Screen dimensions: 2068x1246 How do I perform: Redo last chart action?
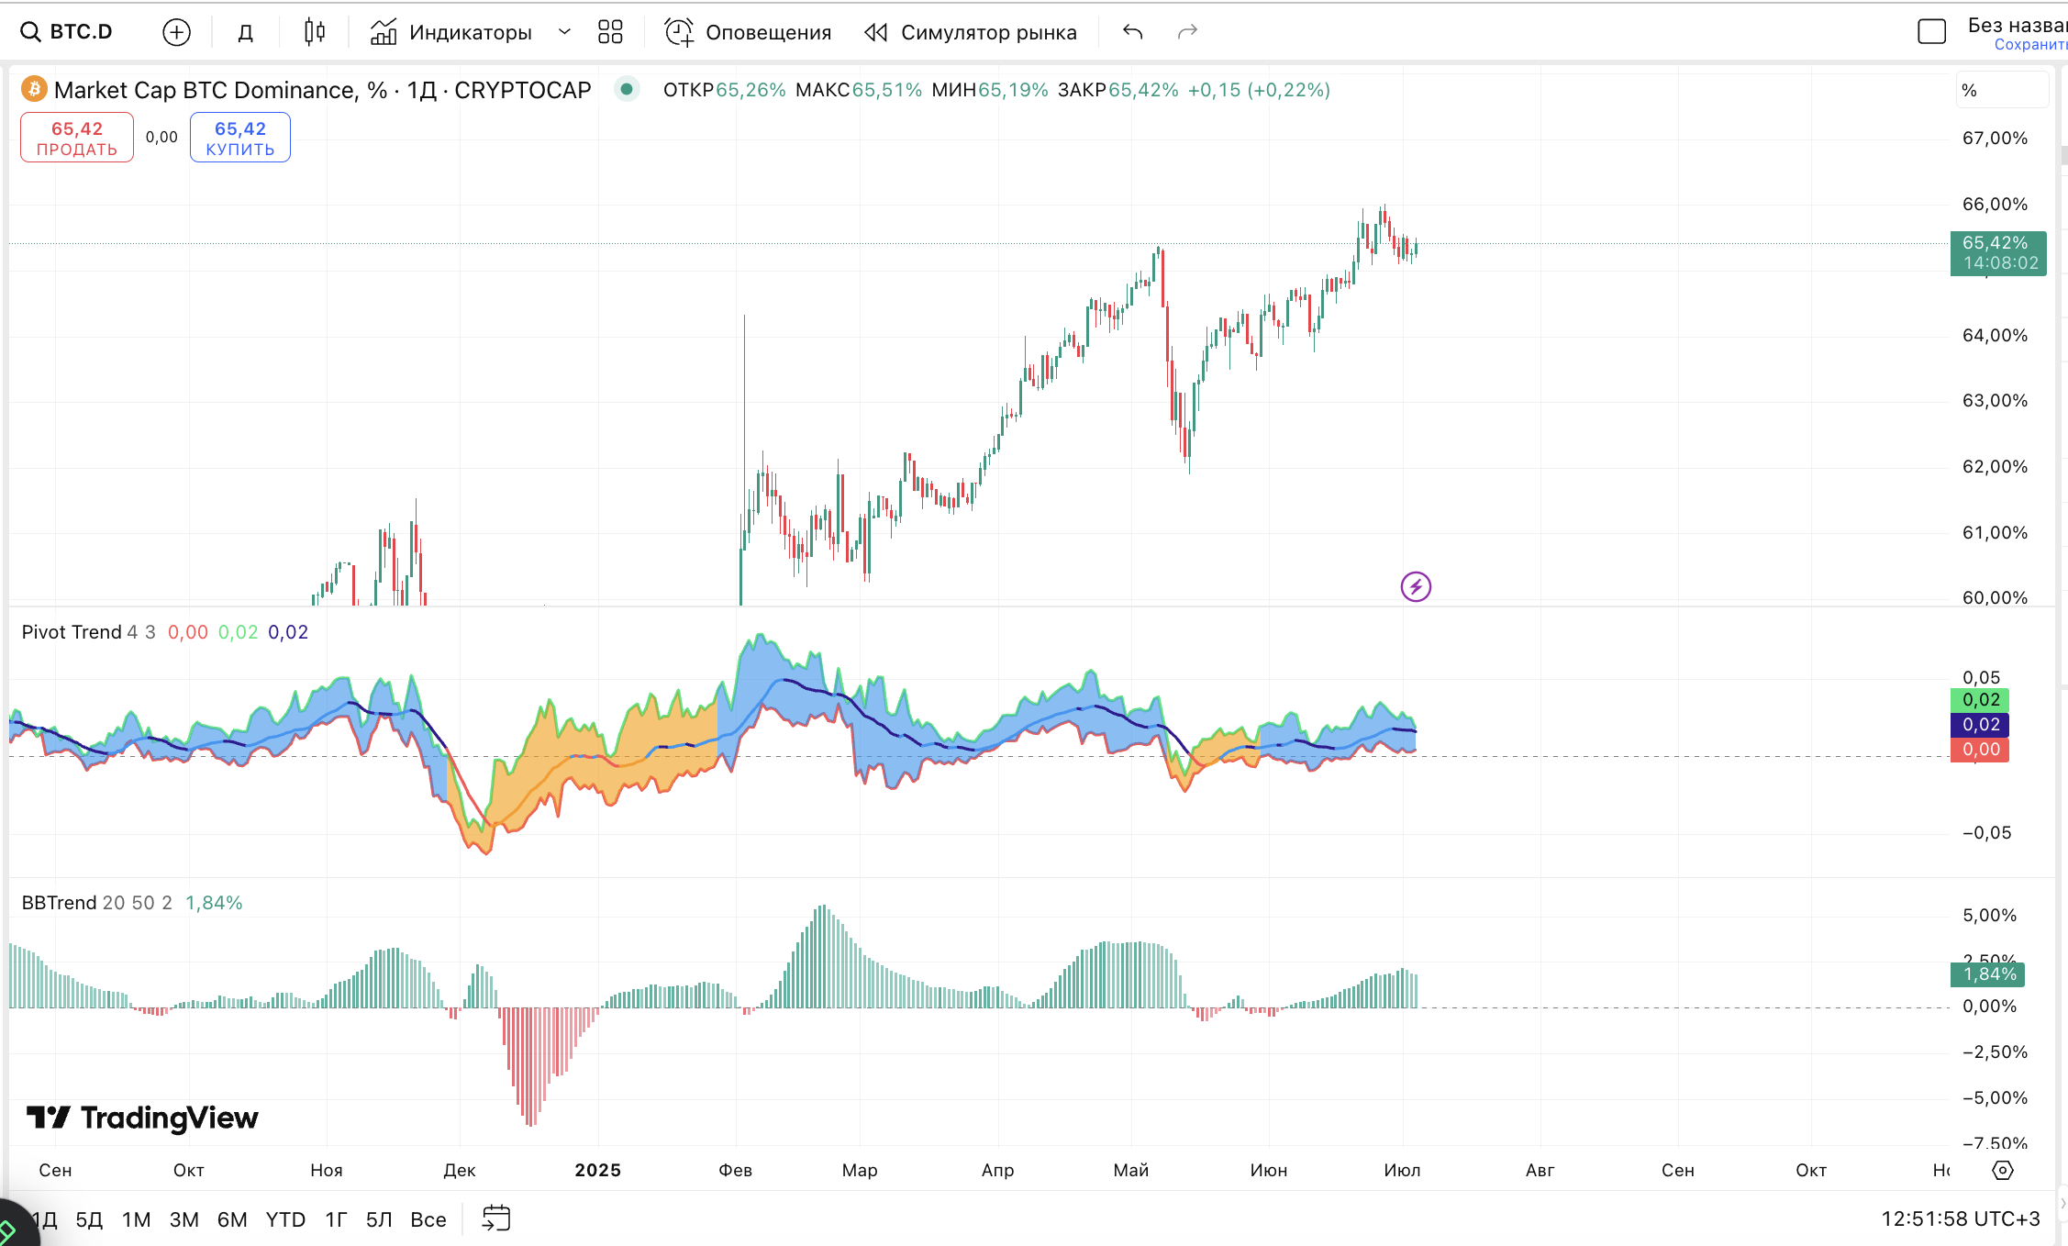pos(1187,32)
